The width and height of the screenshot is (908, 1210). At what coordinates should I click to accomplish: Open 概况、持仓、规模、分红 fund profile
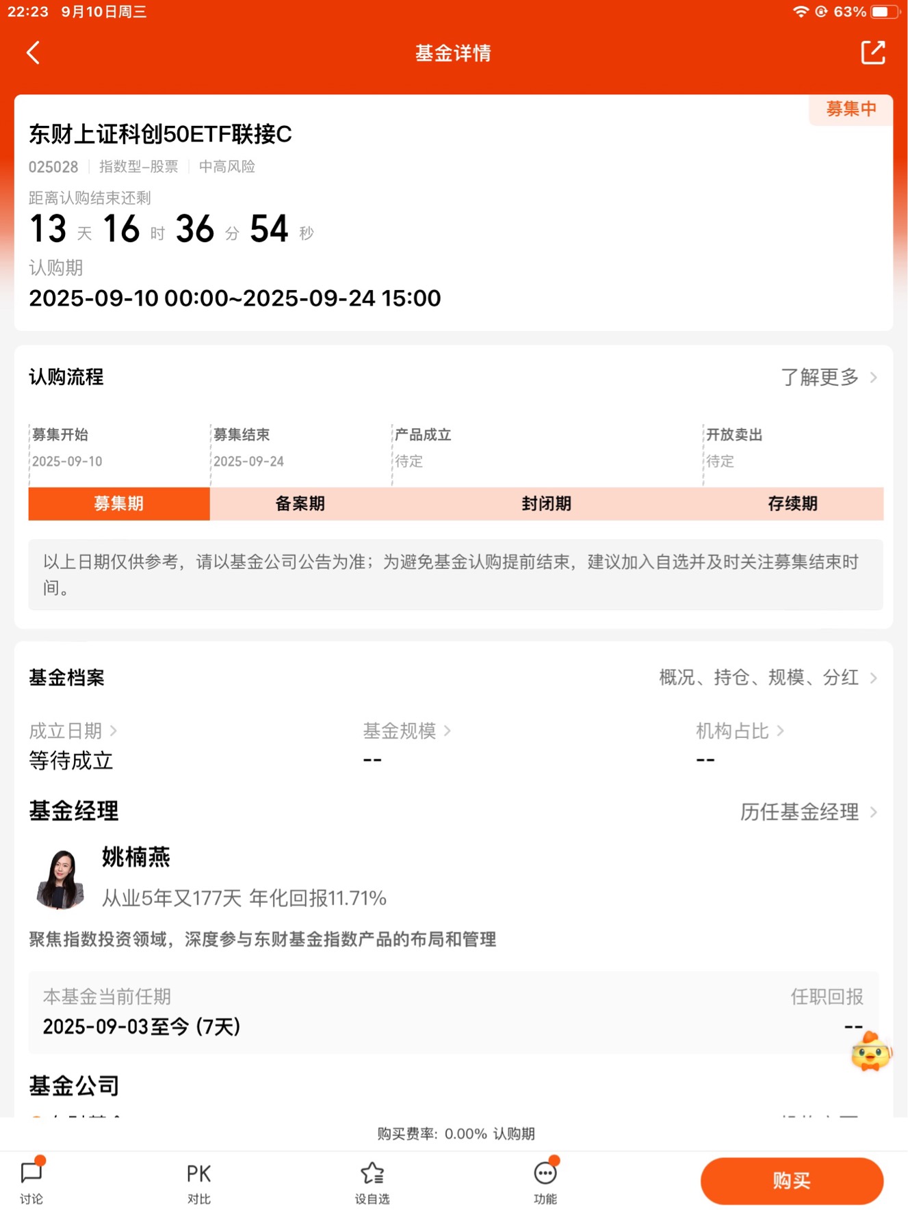[x=768, y=677]
